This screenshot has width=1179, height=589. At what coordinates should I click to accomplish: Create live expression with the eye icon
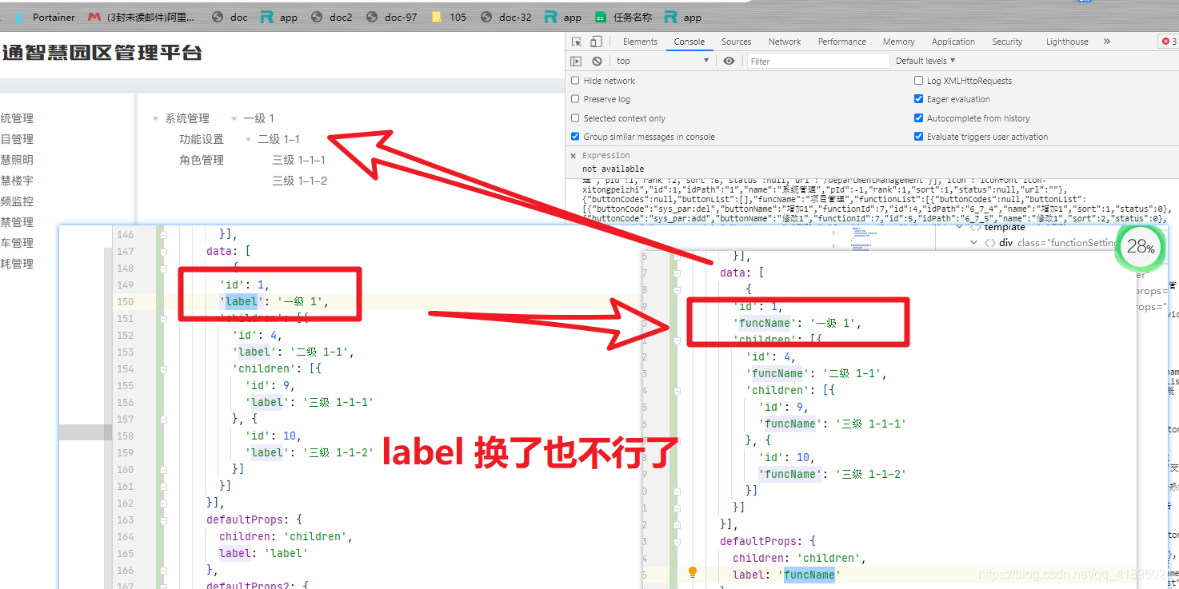tap(729, 61)
